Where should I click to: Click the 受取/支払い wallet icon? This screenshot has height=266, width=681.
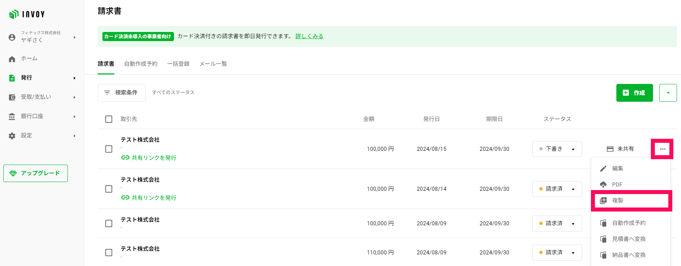click(12, 97)
